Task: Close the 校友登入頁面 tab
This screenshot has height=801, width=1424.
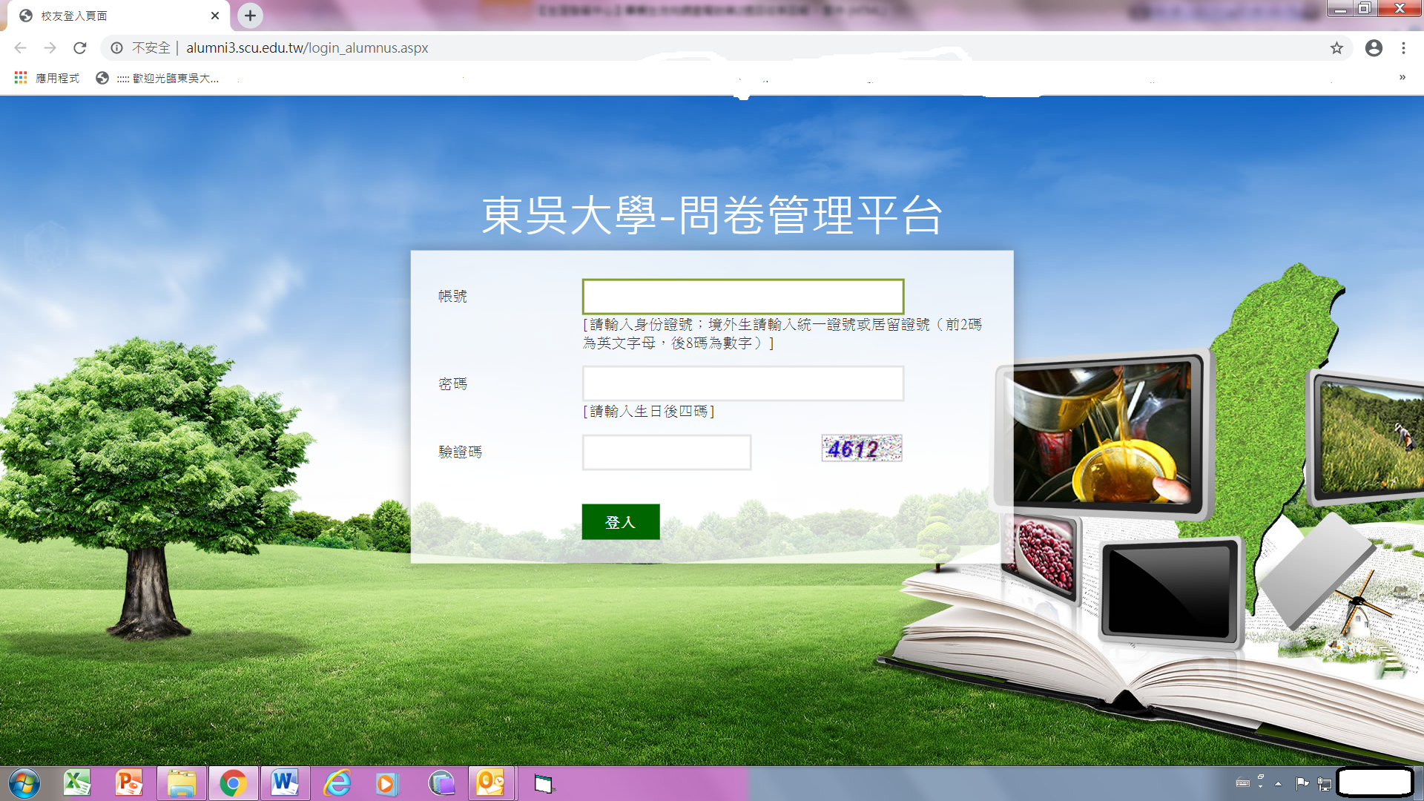Action: (215, 16)
